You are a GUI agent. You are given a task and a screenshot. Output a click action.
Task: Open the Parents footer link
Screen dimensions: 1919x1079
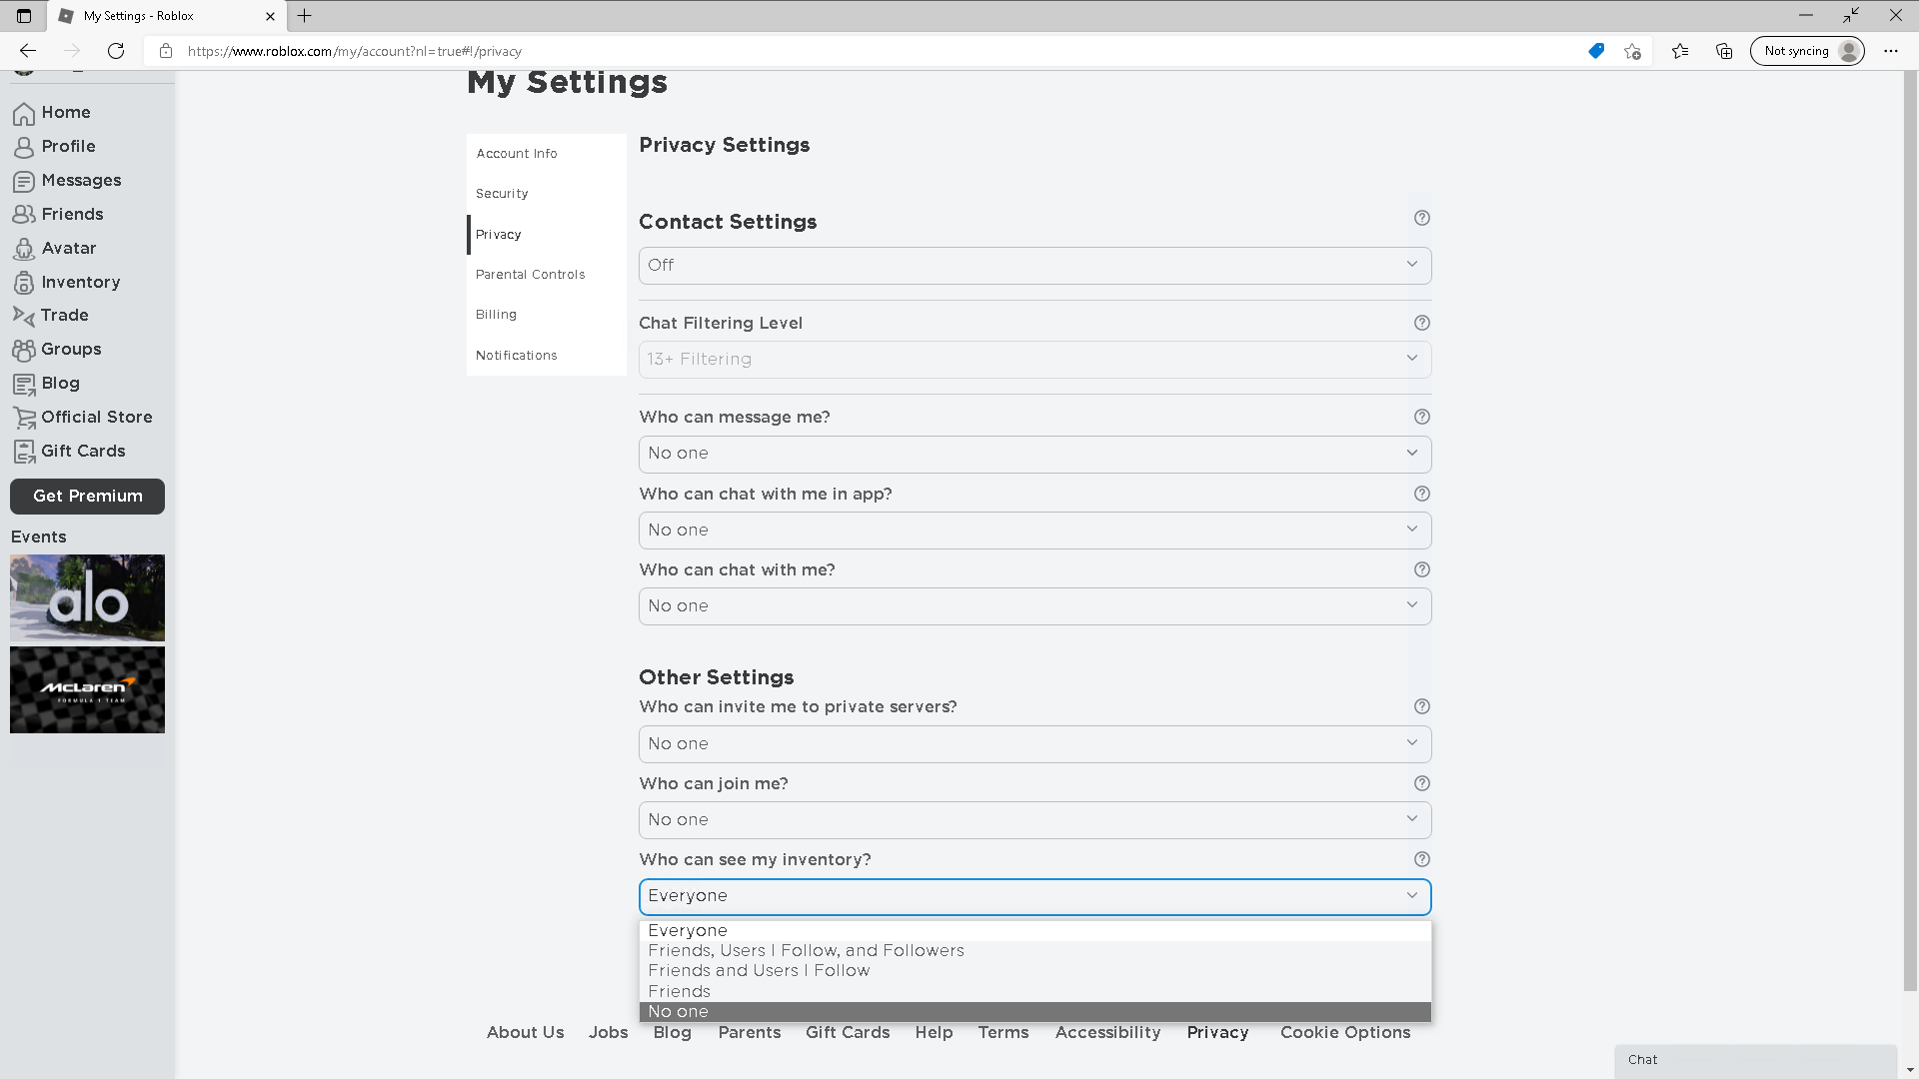pyautogui.click(x=749, y=1033)
